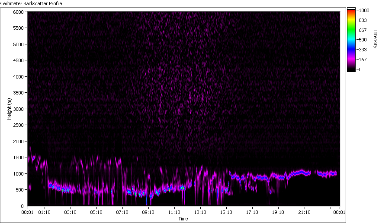Click the 'Height (m)' axis label
The width and height of the screenshot is (379, 223).
click(x=9, y=109)
